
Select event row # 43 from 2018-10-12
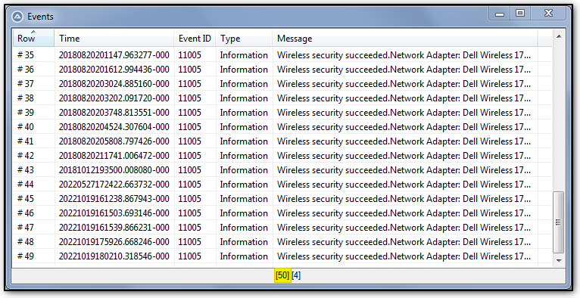click(282, 170)
